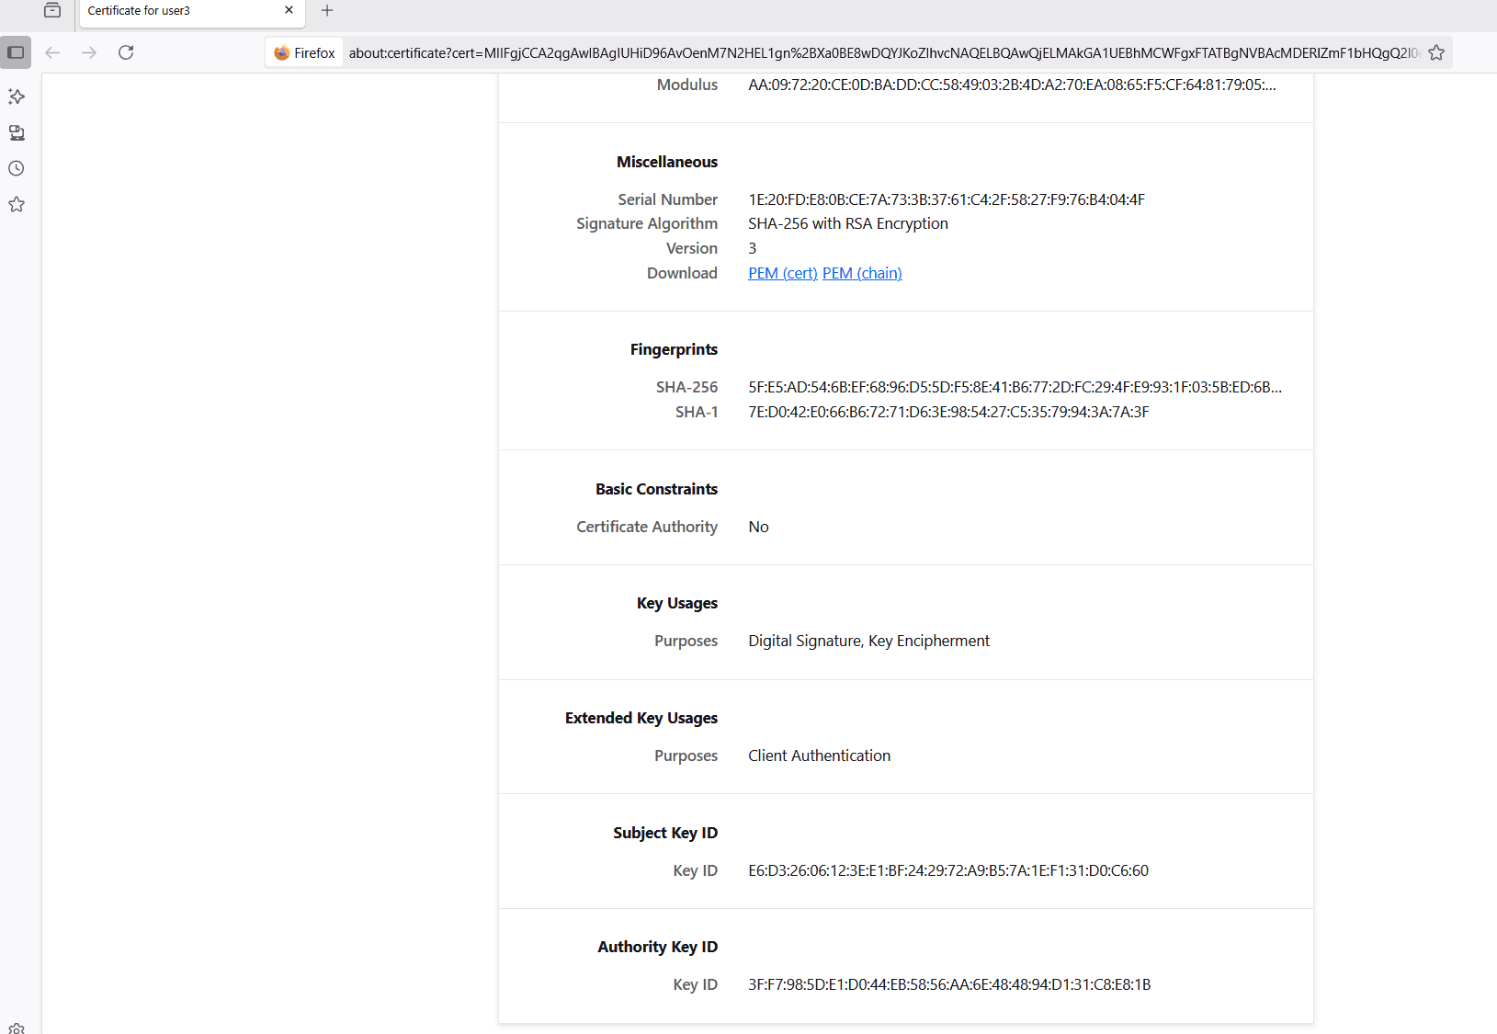Click the Certificate Authority value No
Image resolution: width=1497 pixels, height=1034 pixels.
coord(758,527)
